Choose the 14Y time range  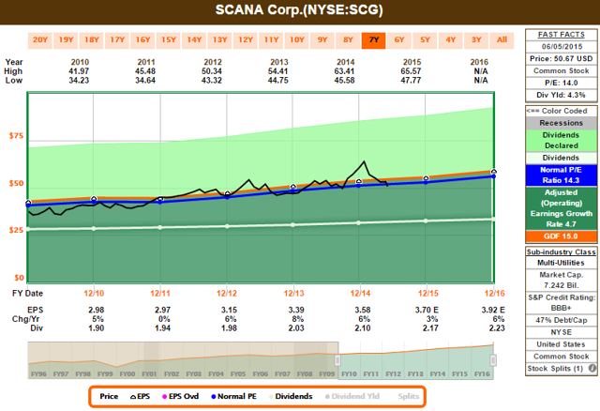[194, 40]
